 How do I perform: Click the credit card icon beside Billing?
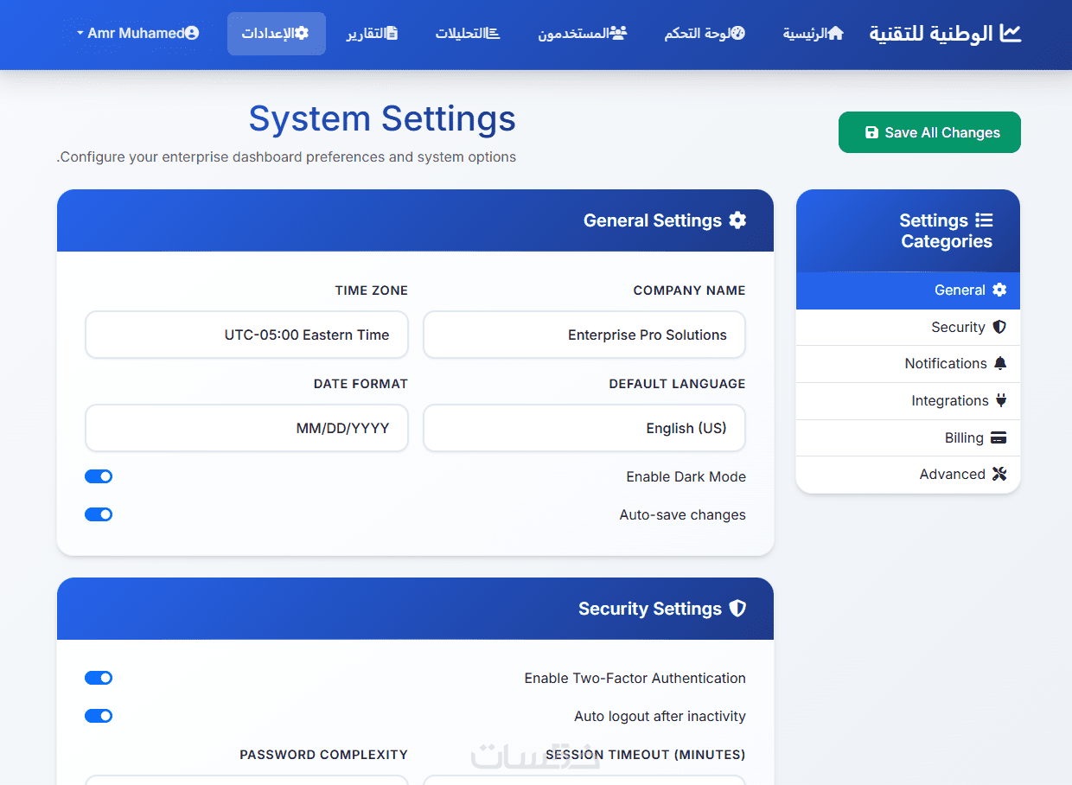tap(999, 437)
